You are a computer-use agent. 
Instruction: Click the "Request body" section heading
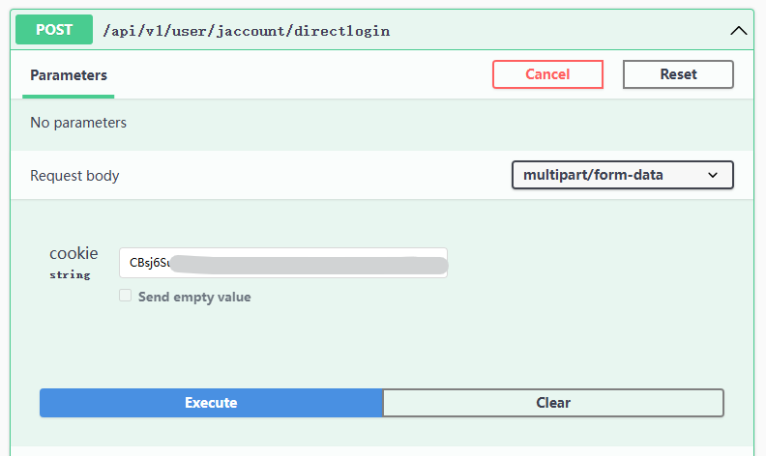click(x=74, y=176)
